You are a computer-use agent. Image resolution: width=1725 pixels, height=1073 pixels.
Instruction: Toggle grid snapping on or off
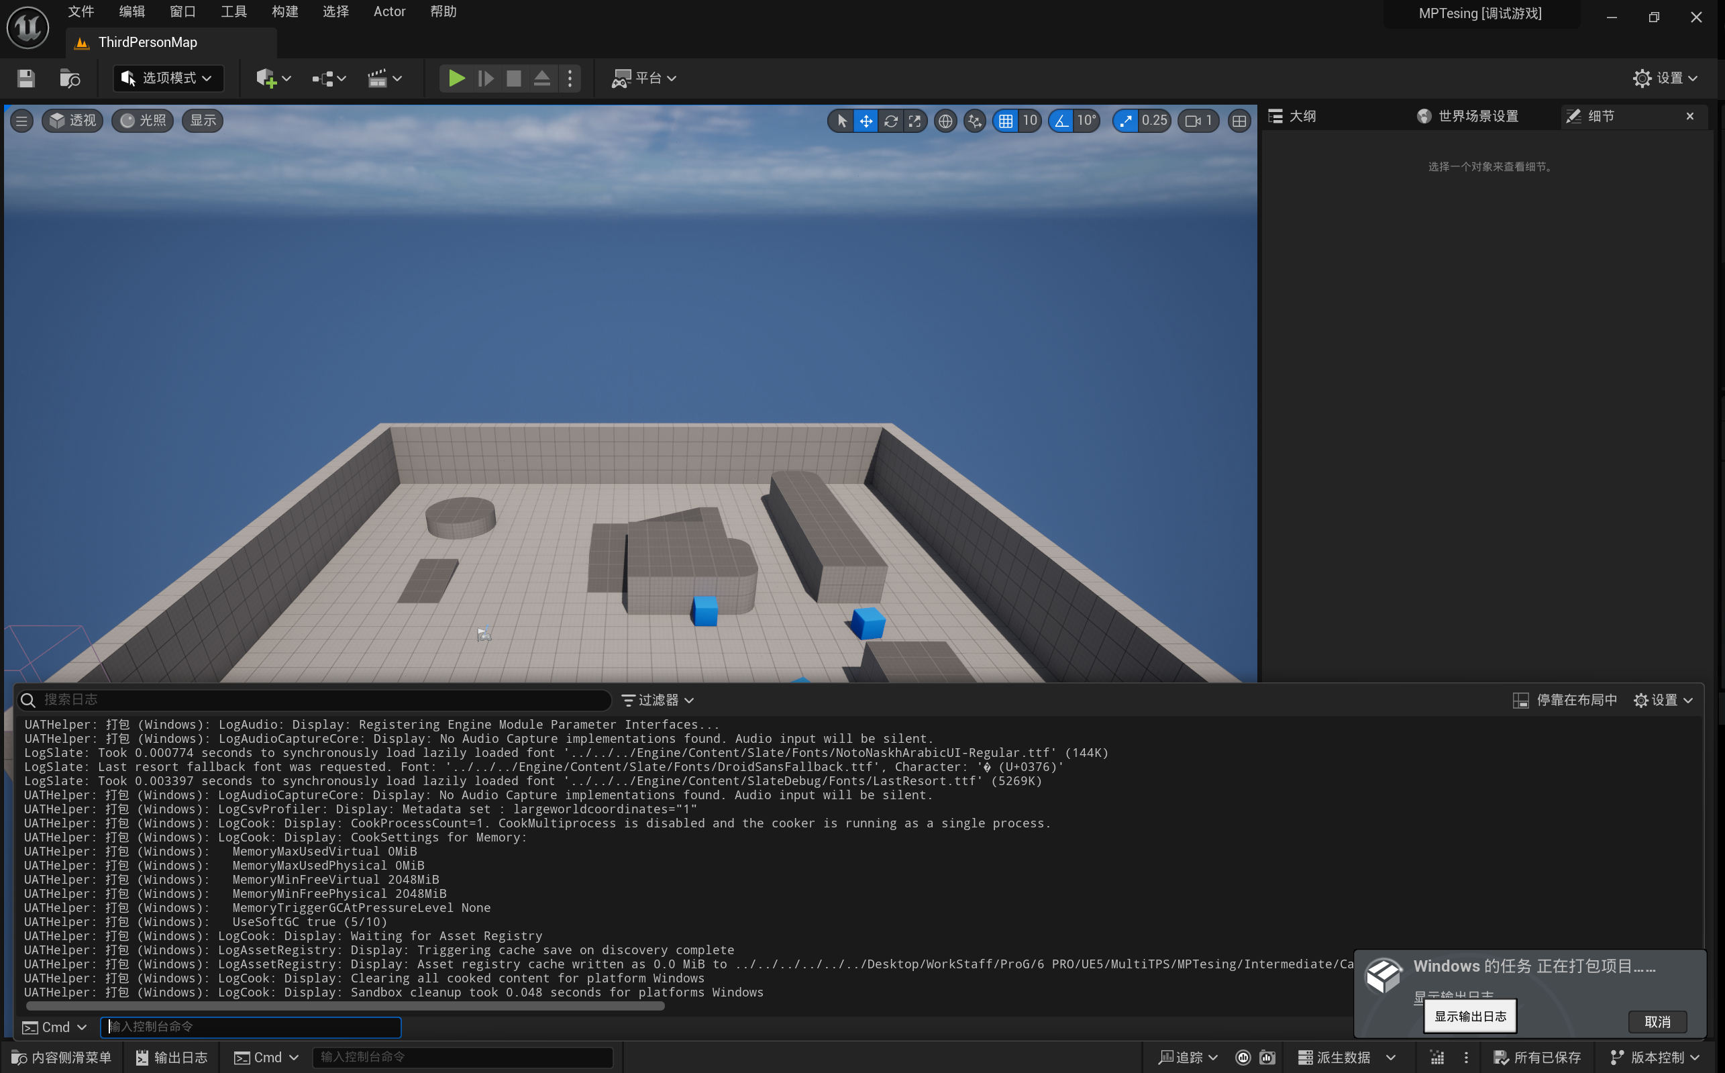pos(1006,121)
